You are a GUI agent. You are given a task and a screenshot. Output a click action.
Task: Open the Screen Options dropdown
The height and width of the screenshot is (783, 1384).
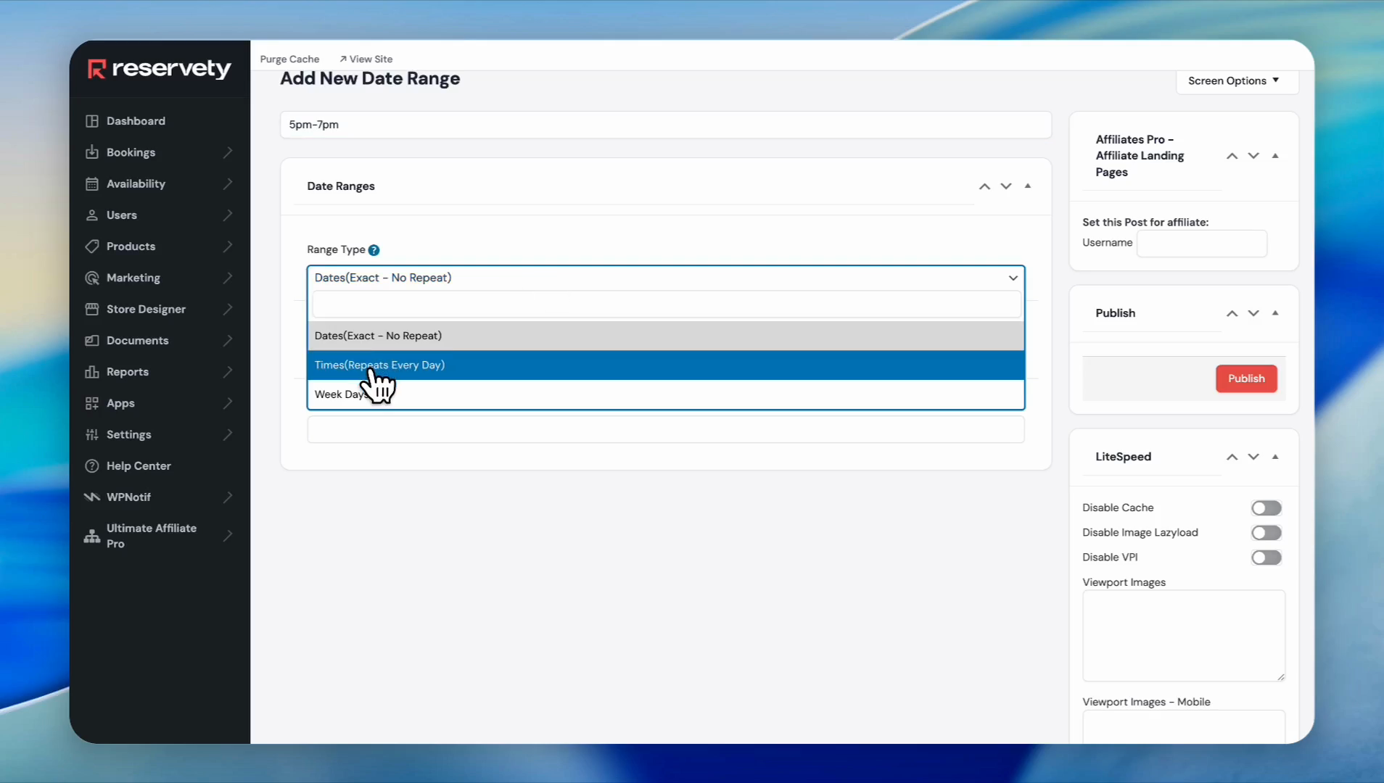1233,81
